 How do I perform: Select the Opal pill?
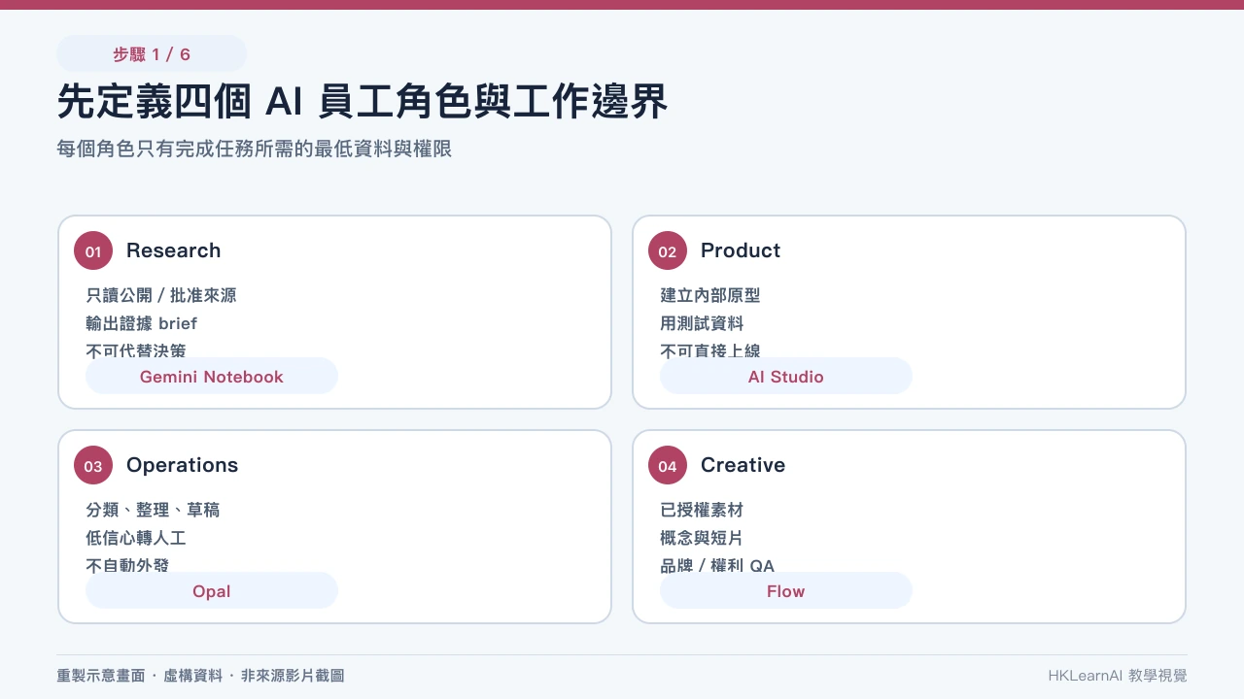pos(212,590)
